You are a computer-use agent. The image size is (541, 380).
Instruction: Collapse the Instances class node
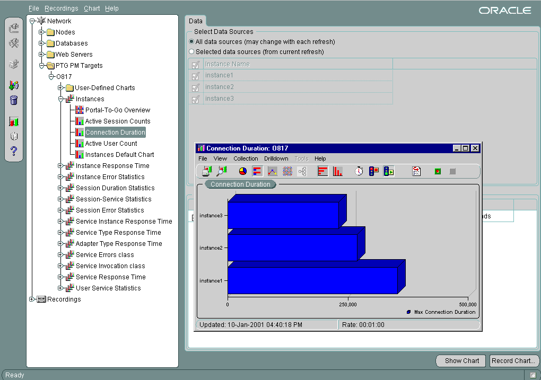60,99
